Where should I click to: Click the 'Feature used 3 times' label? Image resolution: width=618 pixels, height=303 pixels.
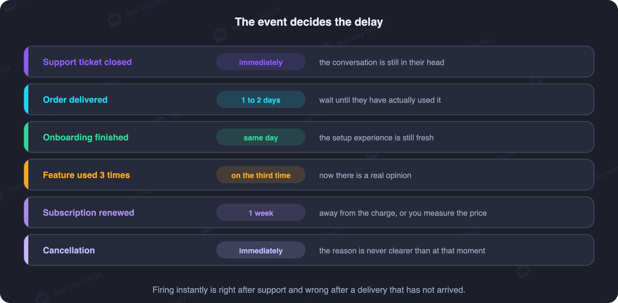tap(86, 175)
